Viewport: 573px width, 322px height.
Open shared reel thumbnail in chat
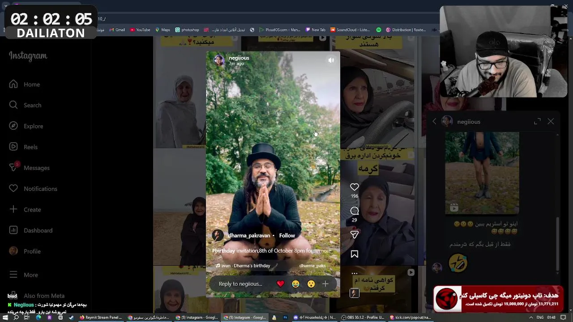[482, 173]
